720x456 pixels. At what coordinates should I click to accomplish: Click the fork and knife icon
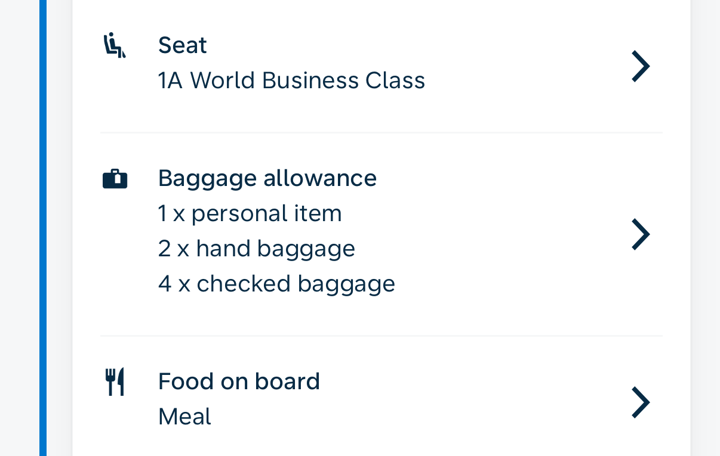pyautogui.click(x=115, y=382)
